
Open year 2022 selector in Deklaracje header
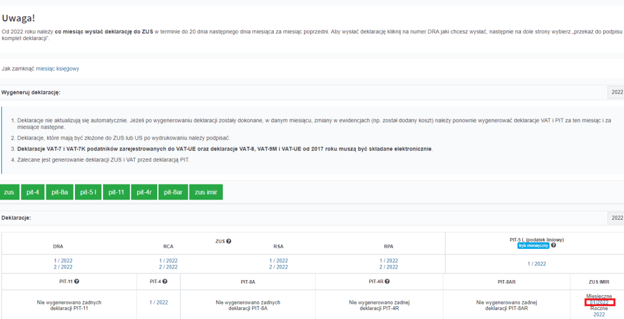[616, 218]
